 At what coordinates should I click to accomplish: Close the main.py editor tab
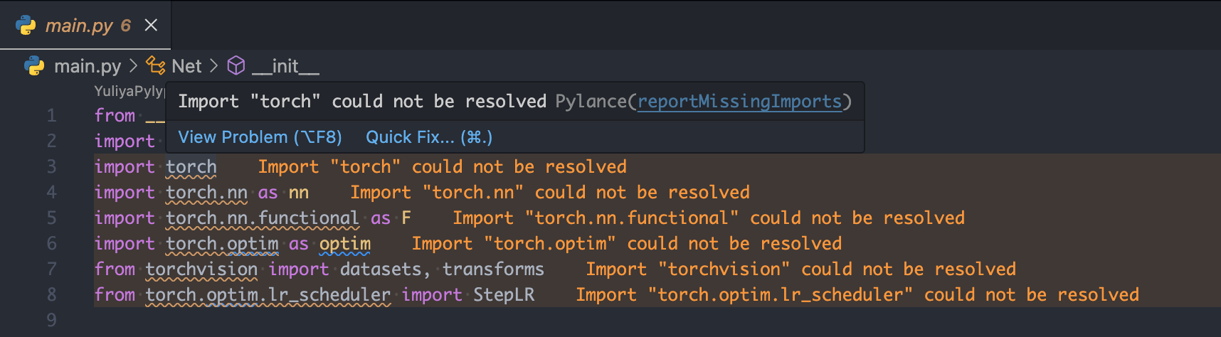[x=151, y=26]
